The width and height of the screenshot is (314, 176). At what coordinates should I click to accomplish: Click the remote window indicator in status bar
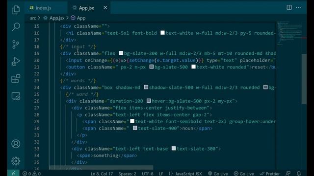coord(13,174)
